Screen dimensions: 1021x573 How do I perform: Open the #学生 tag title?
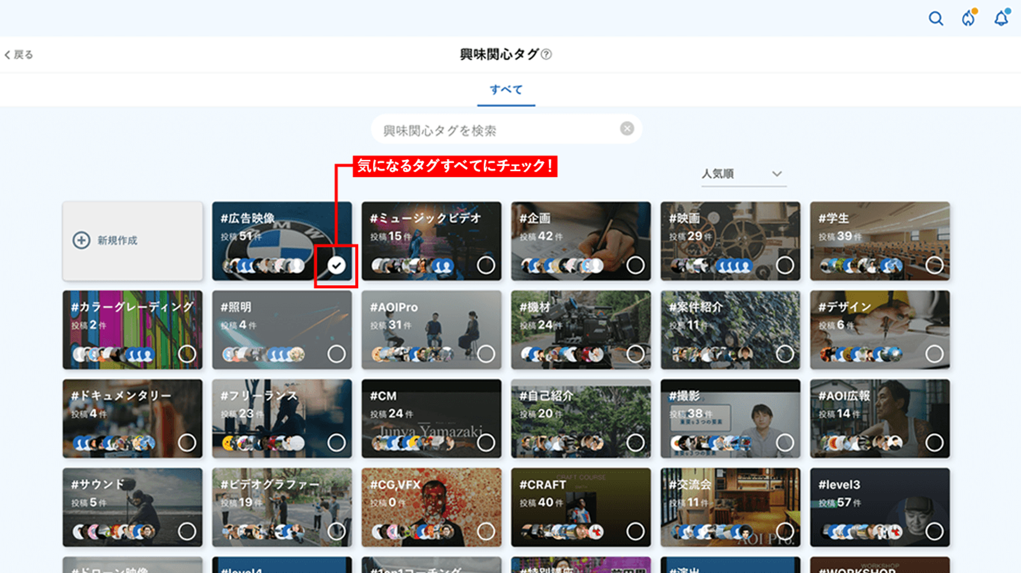point(834,218)
